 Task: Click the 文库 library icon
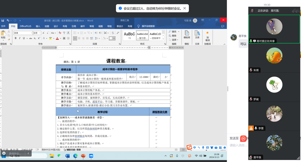[x=197, y=35]
